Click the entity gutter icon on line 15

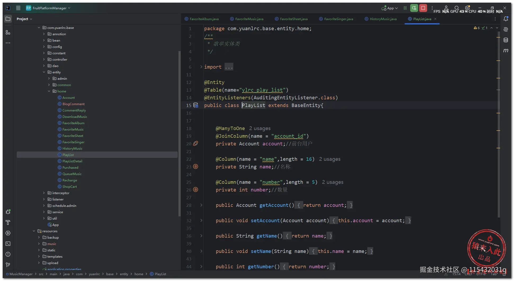coord(196,105)
